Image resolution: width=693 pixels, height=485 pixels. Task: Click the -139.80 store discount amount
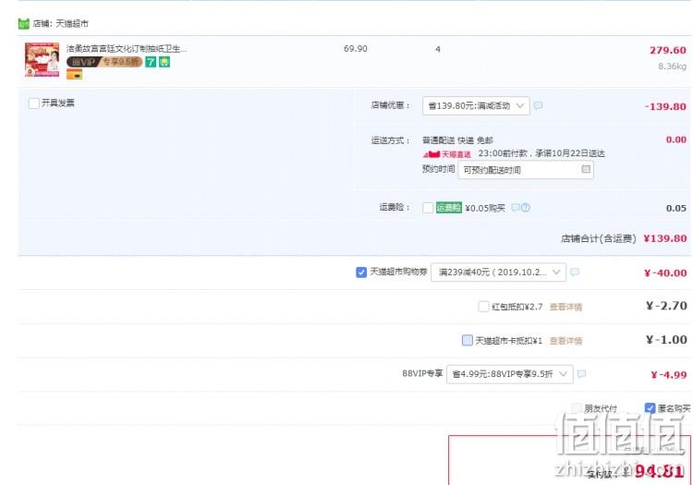point(665,106)
